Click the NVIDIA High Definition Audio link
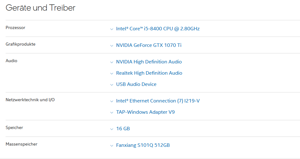 pos(149,62)
